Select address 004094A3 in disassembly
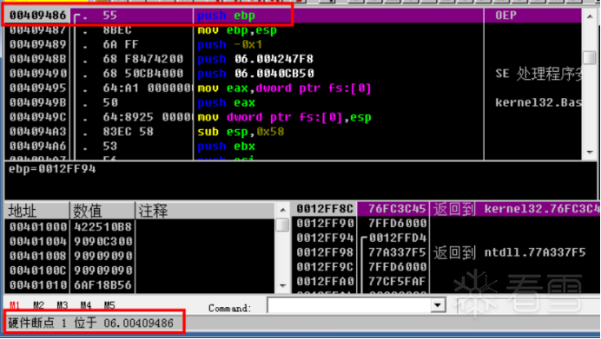The width and height of the screenshot is (601, 339). pyautogui.click(x=37, y=132)
